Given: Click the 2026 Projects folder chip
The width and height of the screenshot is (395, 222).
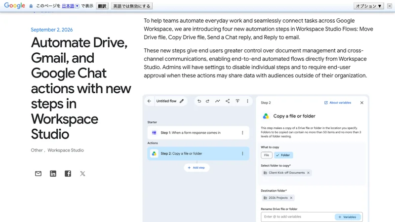Looking at the screenshot, I should (278, 198).
